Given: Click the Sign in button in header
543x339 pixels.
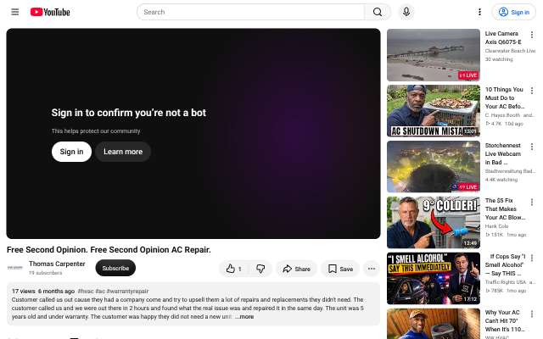Looking at the screenshot, I should click(514, 12).
